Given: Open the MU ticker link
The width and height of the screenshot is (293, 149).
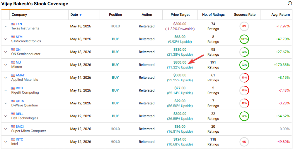Looking at the screenshot, I should [x=18, y=62].
